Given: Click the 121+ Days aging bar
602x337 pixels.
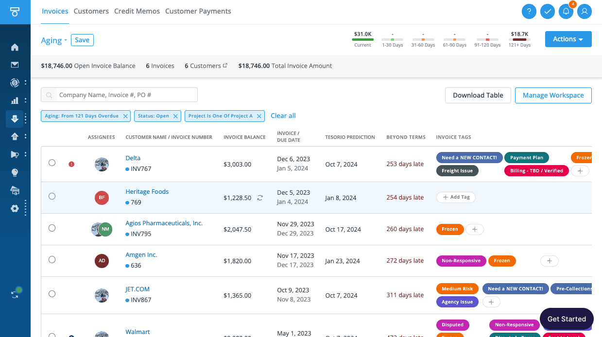Looking at the screenshot, I should pos(519,39).
